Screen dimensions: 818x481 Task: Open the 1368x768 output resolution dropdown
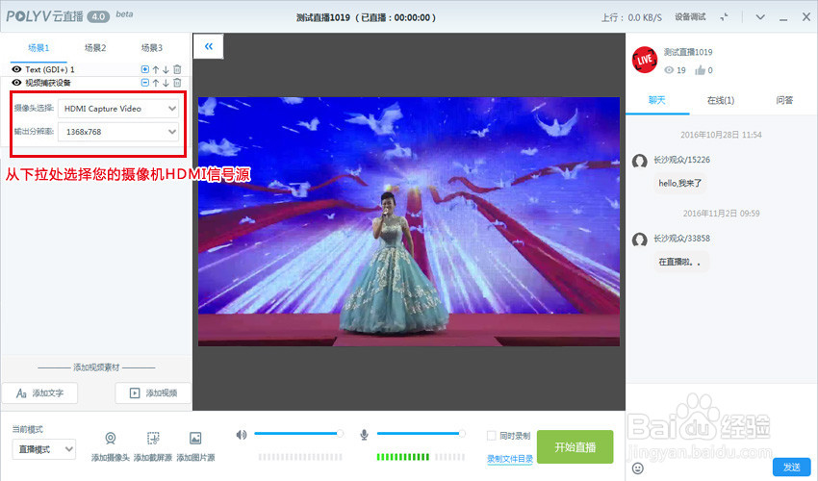click(x=118, y=132)
